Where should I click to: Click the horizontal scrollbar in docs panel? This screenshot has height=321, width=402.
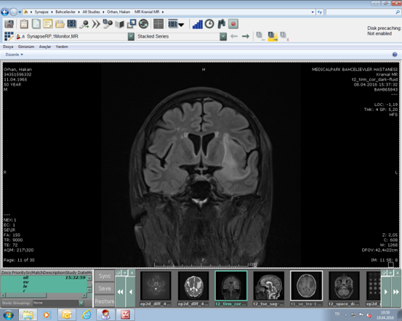tap(44, 296)
